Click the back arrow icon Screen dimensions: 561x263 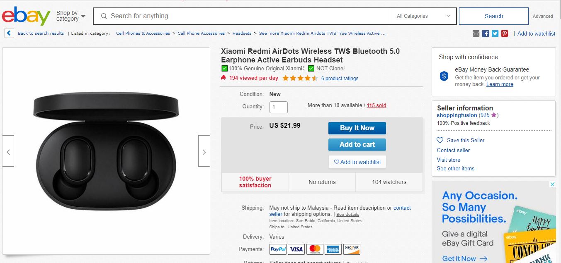tap(9, 33)
